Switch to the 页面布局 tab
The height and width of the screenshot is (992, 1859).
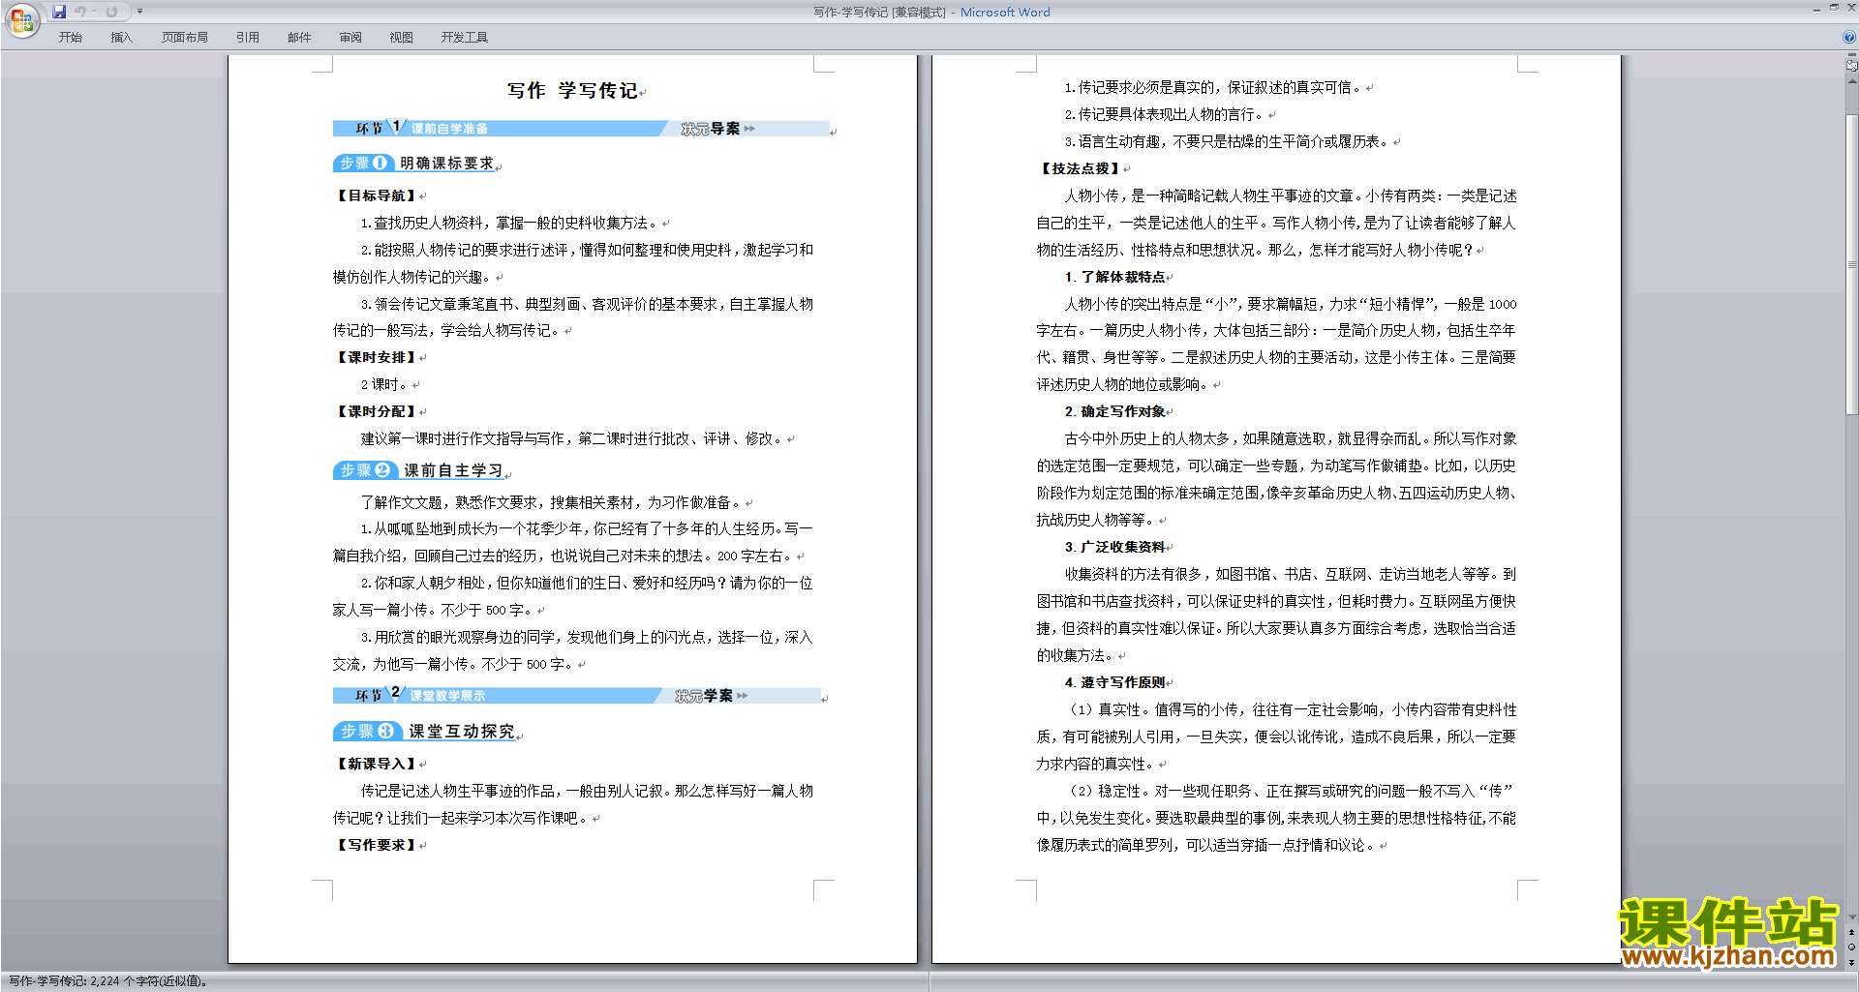coord(185,38)
